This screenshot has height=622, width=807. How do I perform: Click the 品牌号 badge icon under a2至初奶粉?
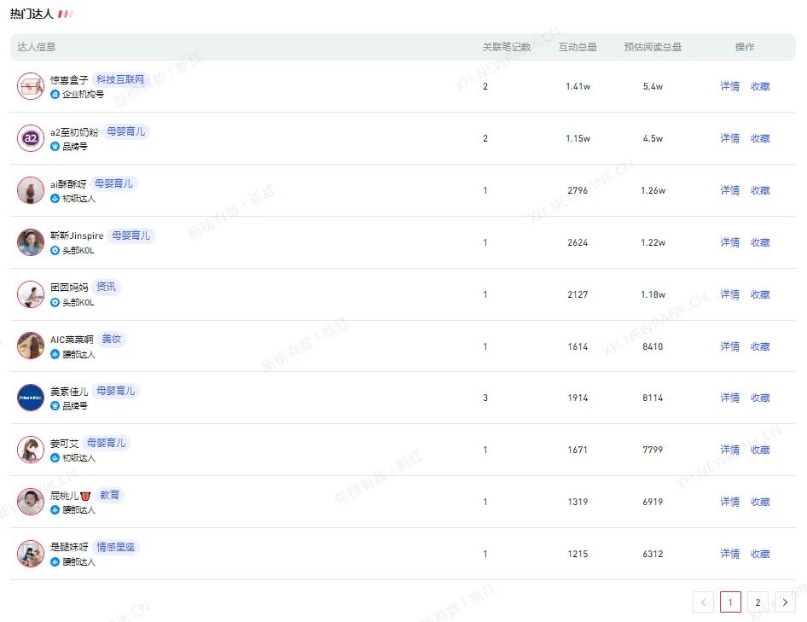(55, 147)
